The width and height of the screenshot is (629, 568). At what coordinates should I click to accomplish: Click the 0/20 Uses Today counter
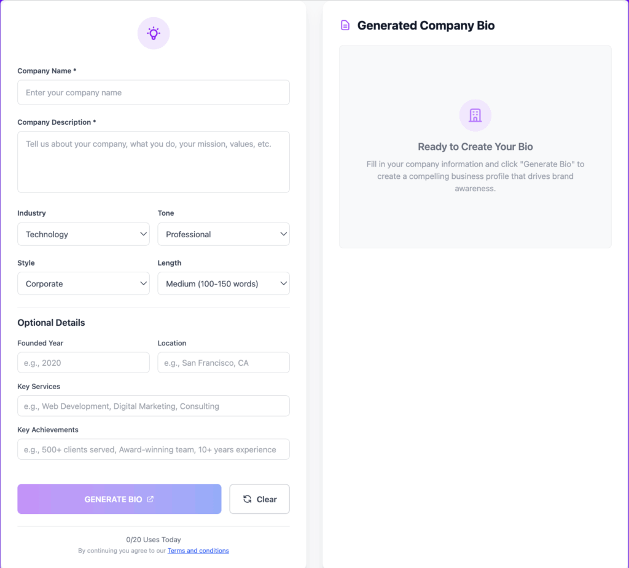click(154, 540)
